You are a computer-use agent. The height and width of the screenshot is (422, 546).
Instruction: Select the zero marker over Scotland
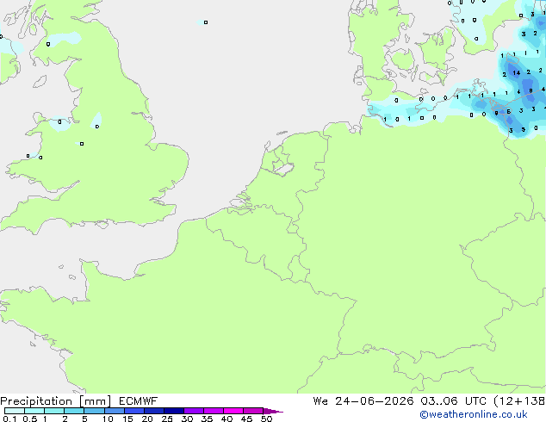48,44
